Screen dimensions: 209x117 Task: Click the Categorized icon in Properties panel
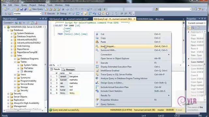tap(189, 28)
